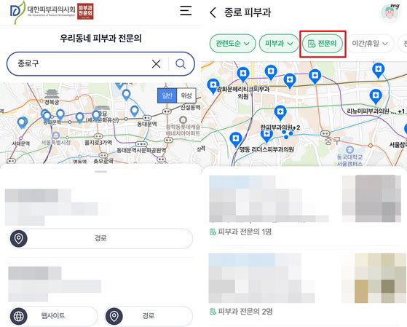Switch map to 일반 view
The width and height of the screenshot is (407, 327).
(x=167, y=95)
